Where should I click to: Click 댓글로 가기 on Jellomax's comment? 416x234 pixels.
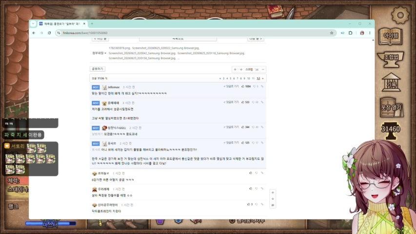pos(231,86)
